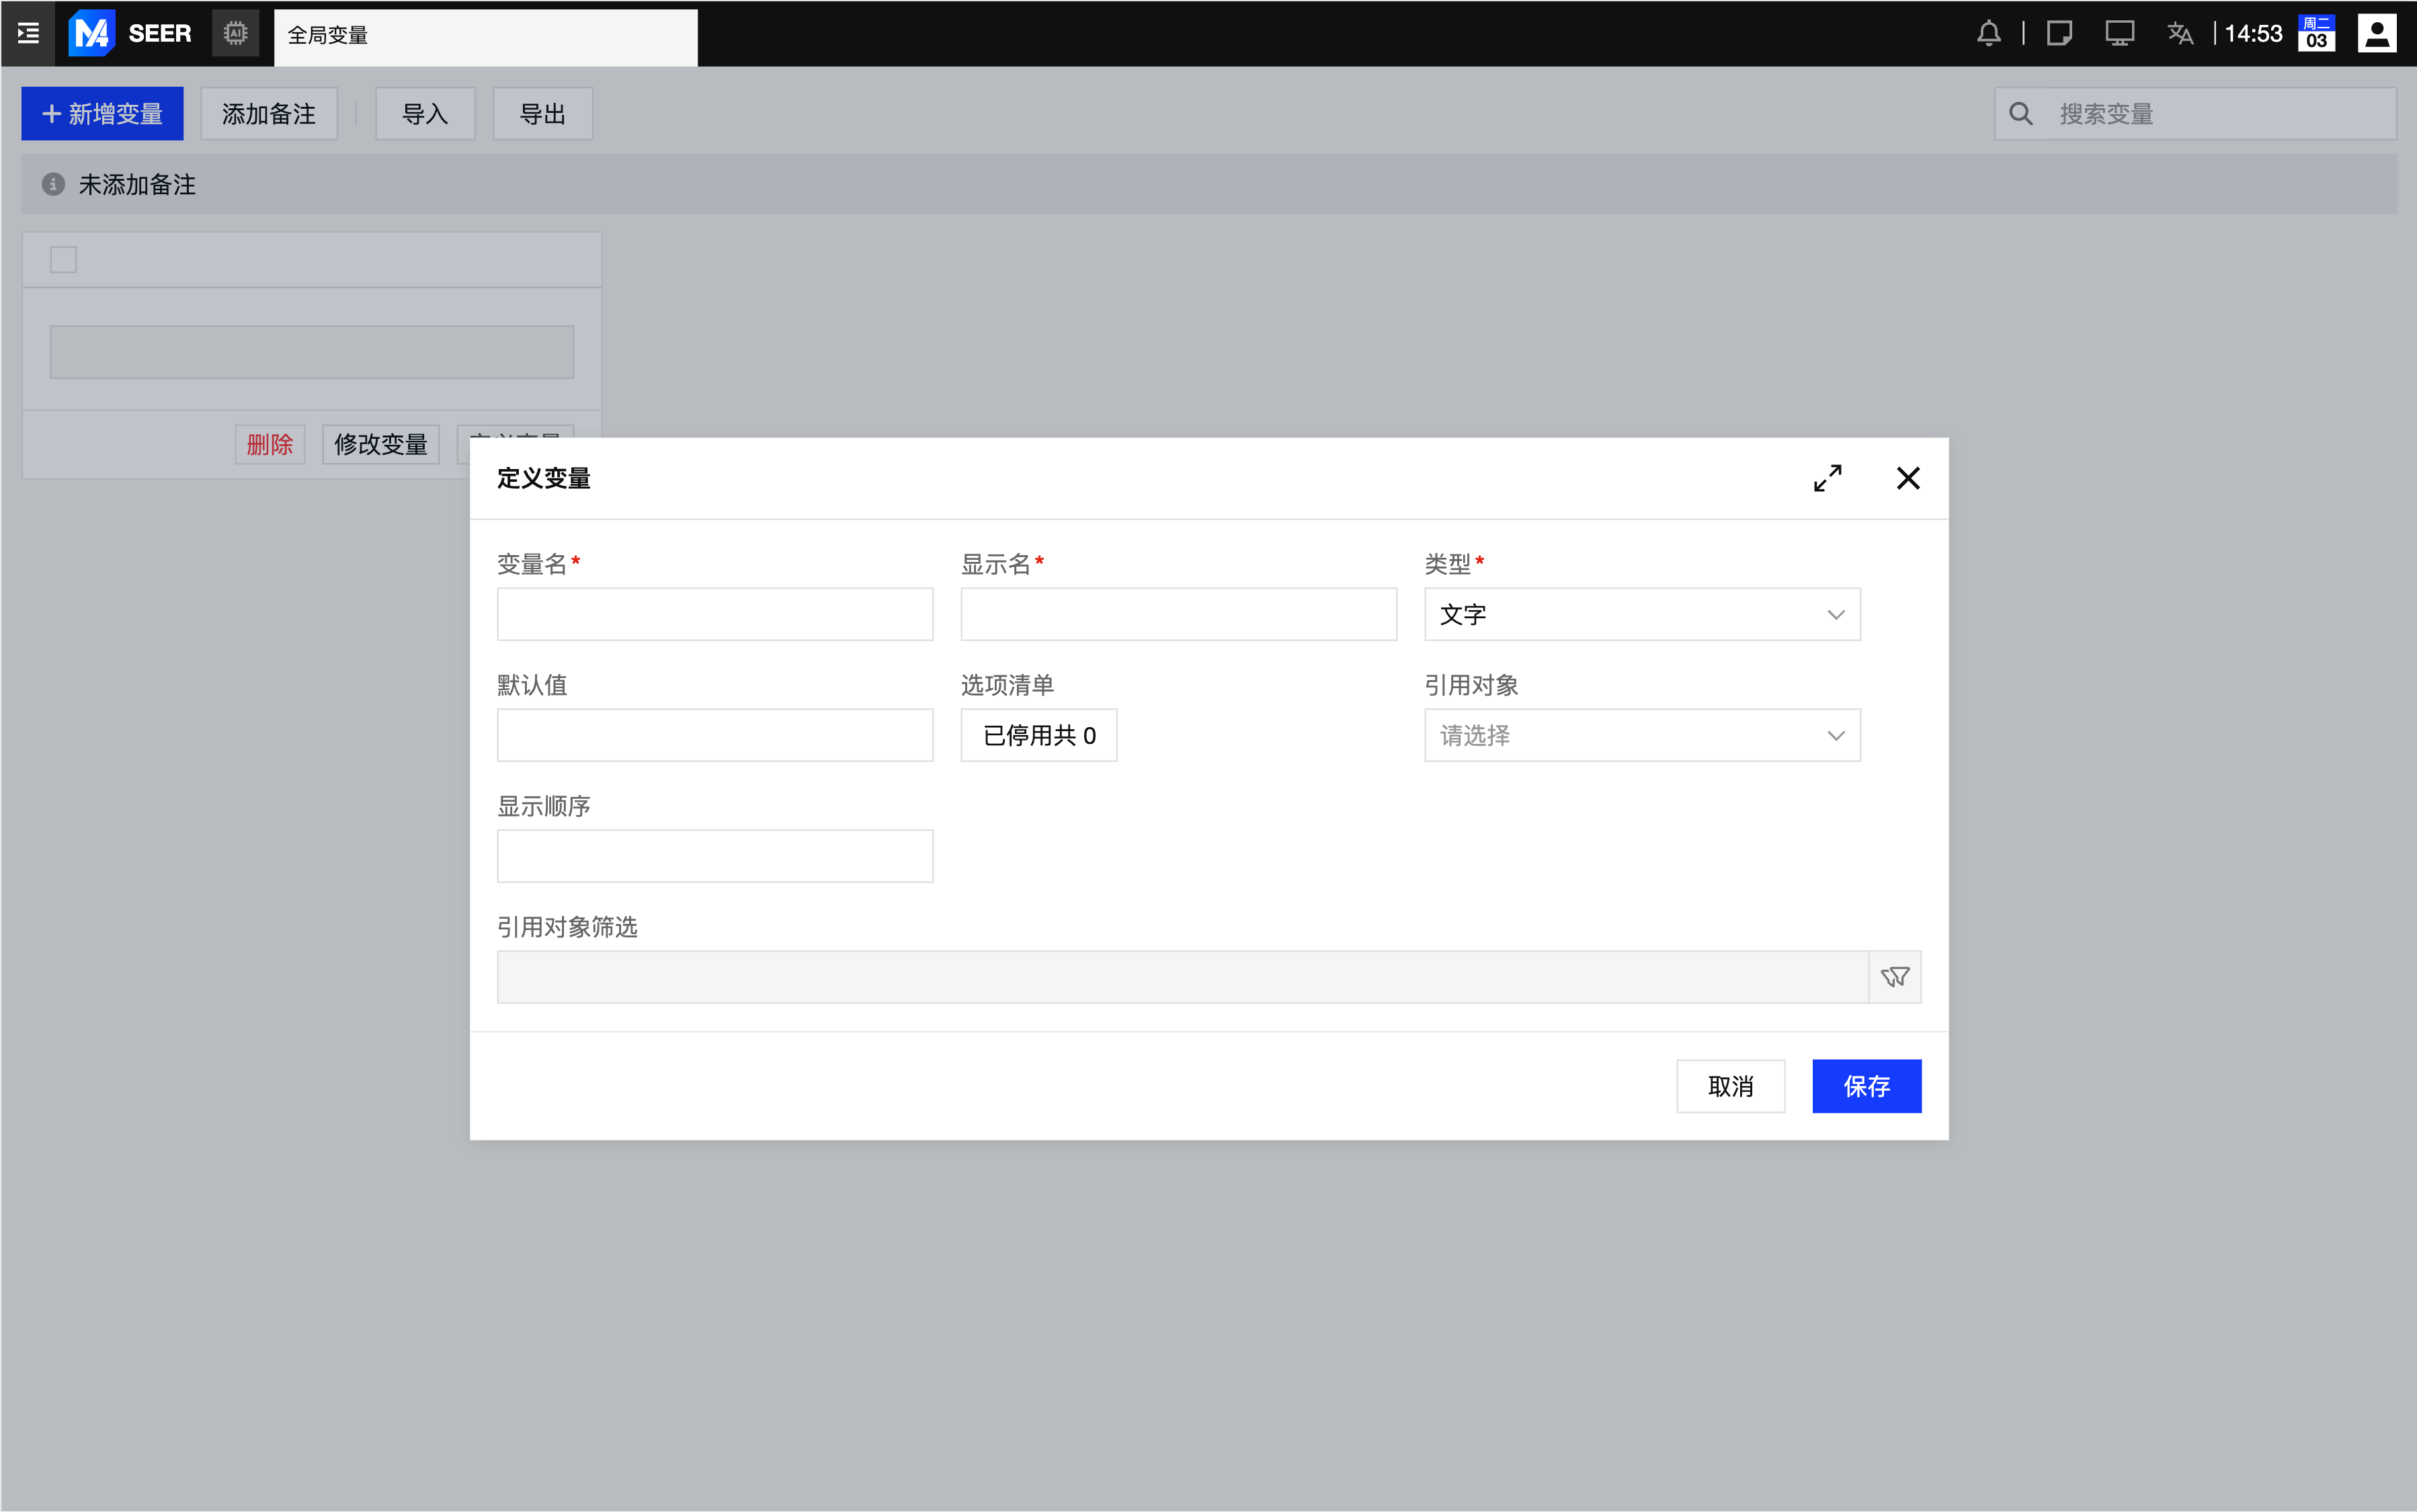
Task: Close the 定义变量 dialog
Action: 1907,478
